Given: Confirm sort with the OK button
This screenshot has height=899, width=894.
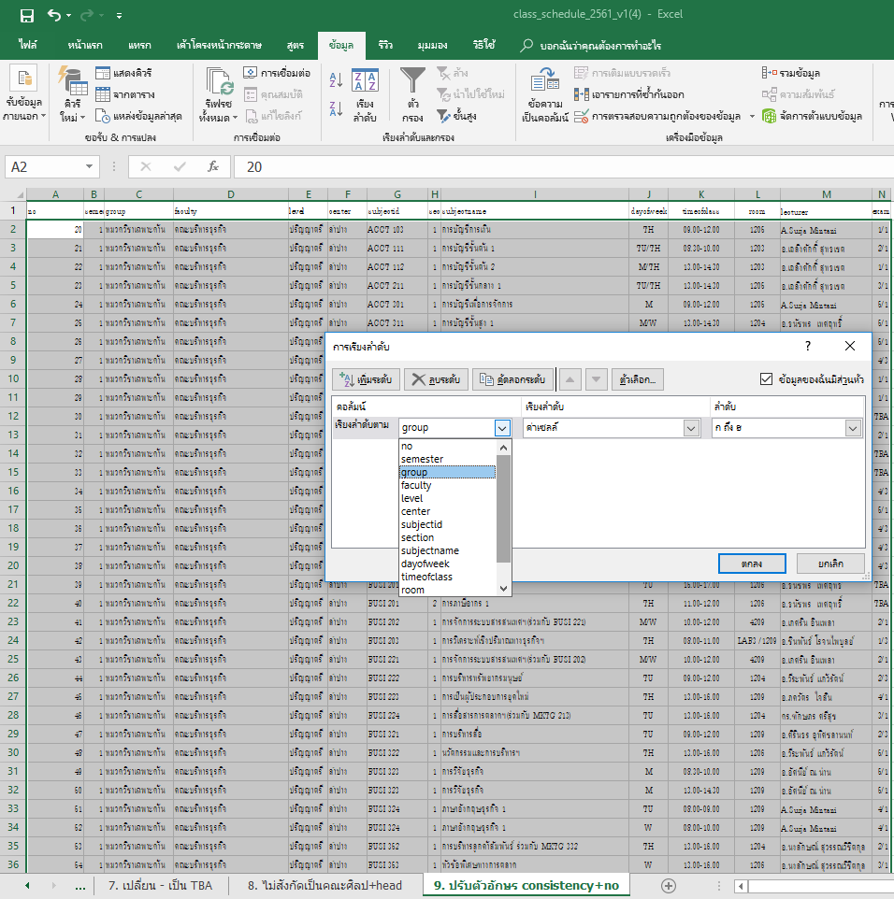Looking at the screenshot, I should (751, 564).
